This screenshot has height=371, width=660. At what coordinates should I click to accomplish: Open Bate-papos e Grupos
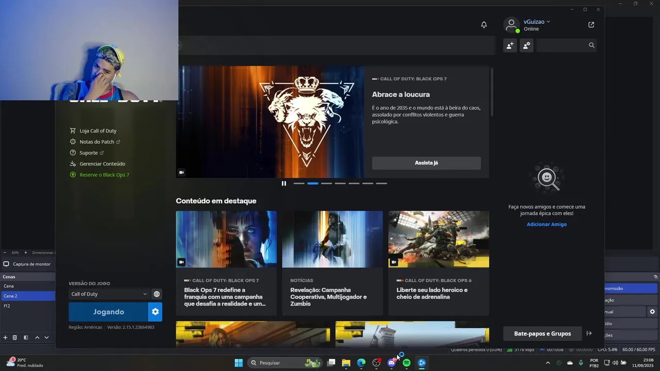pos(542,333)
